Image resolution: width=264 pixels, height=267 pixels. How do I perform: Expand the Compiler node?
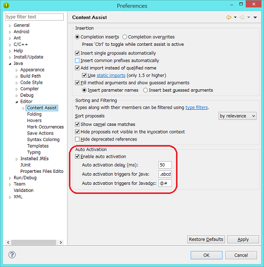(x=17, y=89)
